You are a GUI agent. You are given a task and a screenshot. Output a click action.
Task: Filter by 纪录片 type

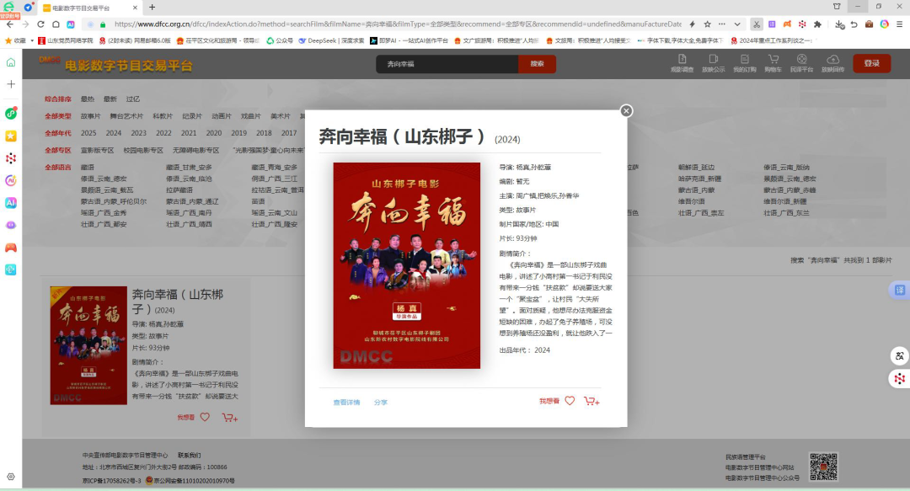tap(192, 116)
